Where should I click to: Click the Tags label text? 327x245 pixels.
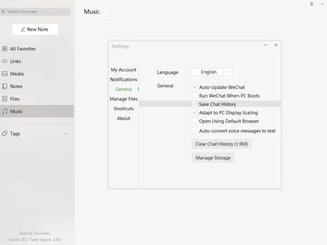[x=15, y=134]
